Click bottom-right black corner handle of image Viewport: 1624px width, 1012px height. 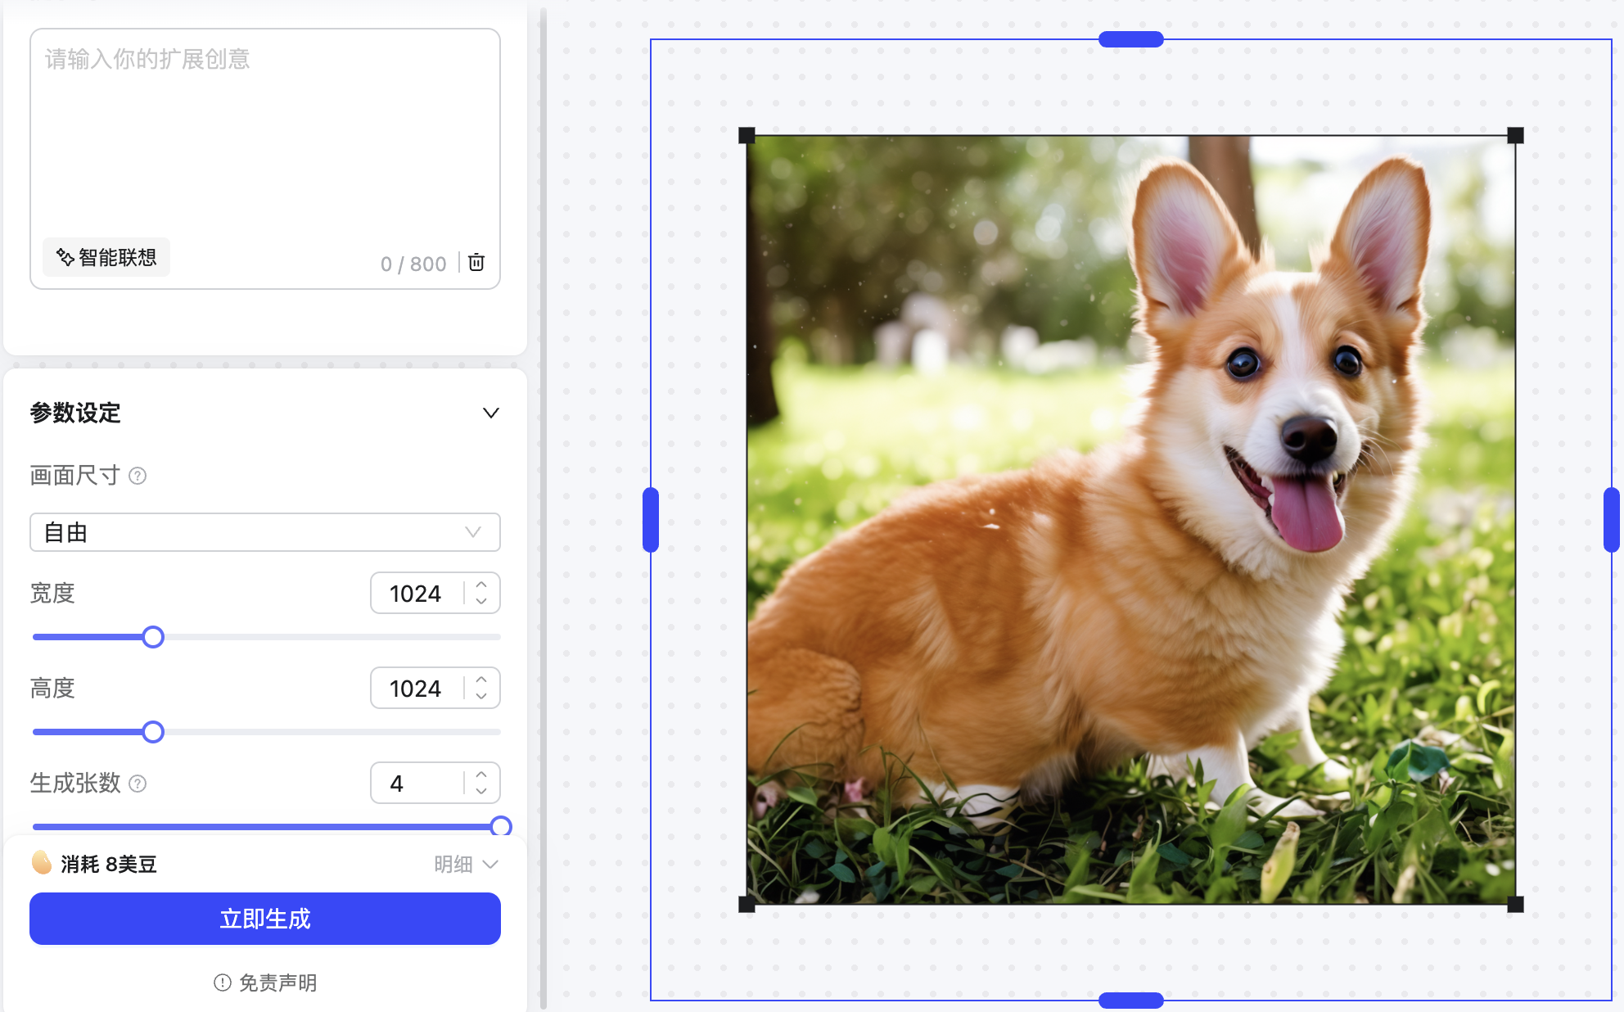[x=1515, y=904]
